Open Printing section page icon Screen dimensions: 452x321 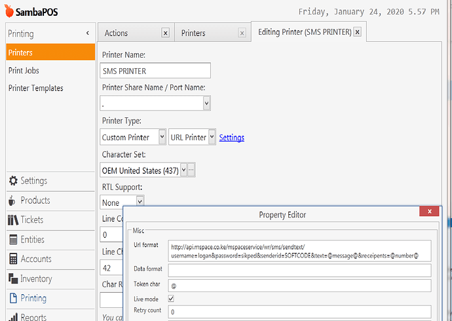point(13,298)
